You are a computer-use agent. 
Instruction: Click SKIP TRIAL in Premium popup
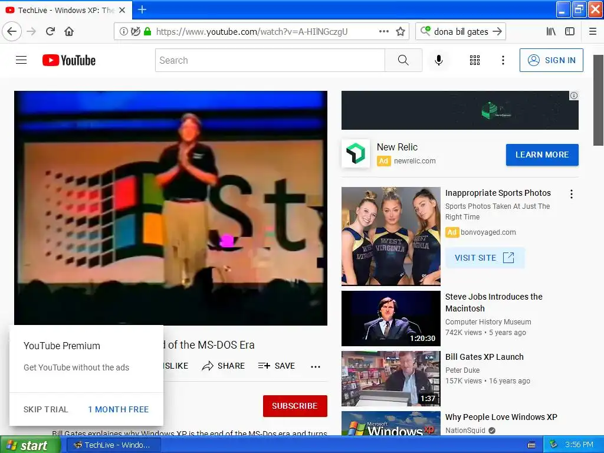(45, 409)
